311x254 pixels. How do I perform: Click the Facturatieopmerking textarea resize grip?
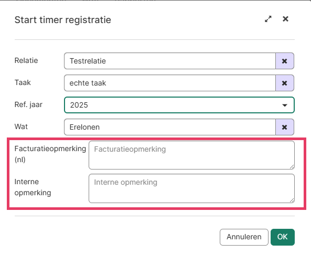click(292, 167)
